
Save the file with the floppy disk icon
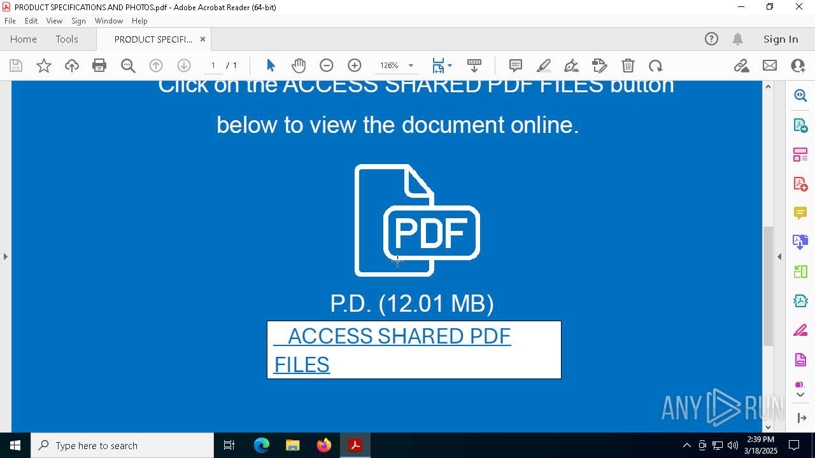(16, 66)
